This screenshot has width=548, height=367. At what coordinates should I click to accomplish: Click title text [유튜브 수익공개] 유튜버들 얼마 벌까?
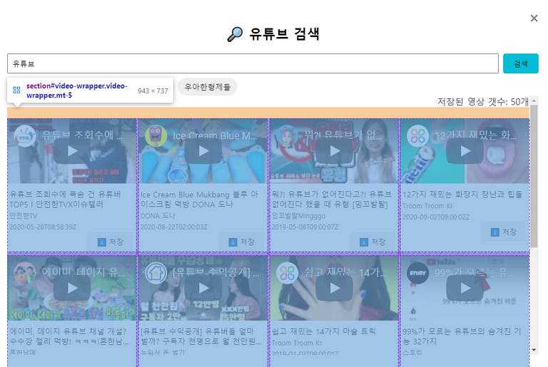pos(201,336)
